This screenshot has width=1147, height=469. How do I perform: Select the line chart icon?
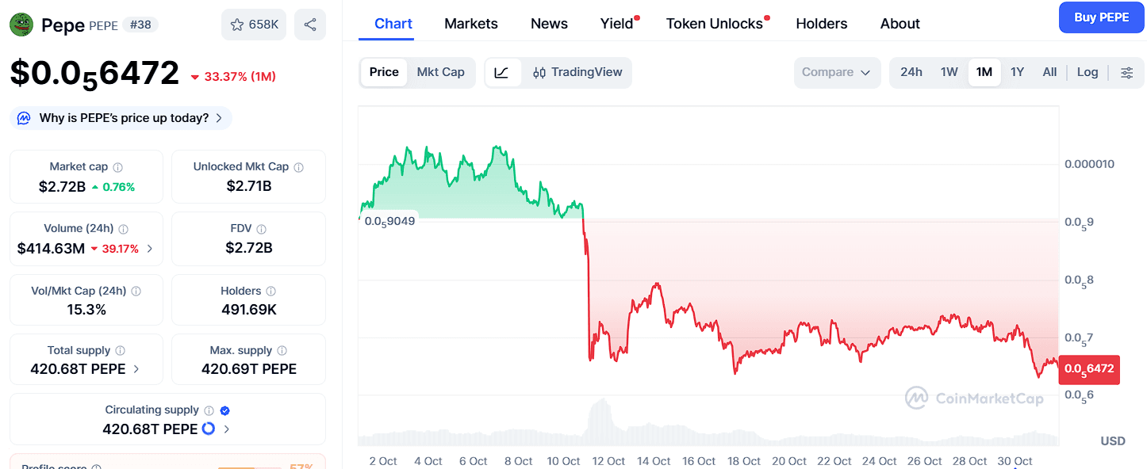(x=501, y=72)
